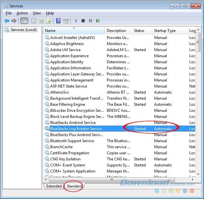Viewport: 204px width, 199px height.
Task: Switch to the Extended tab
Action: click(x=54, y=186)
